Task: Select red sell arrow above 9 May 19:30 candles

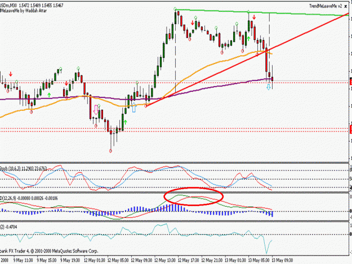Action: click(x=66, y=83)
